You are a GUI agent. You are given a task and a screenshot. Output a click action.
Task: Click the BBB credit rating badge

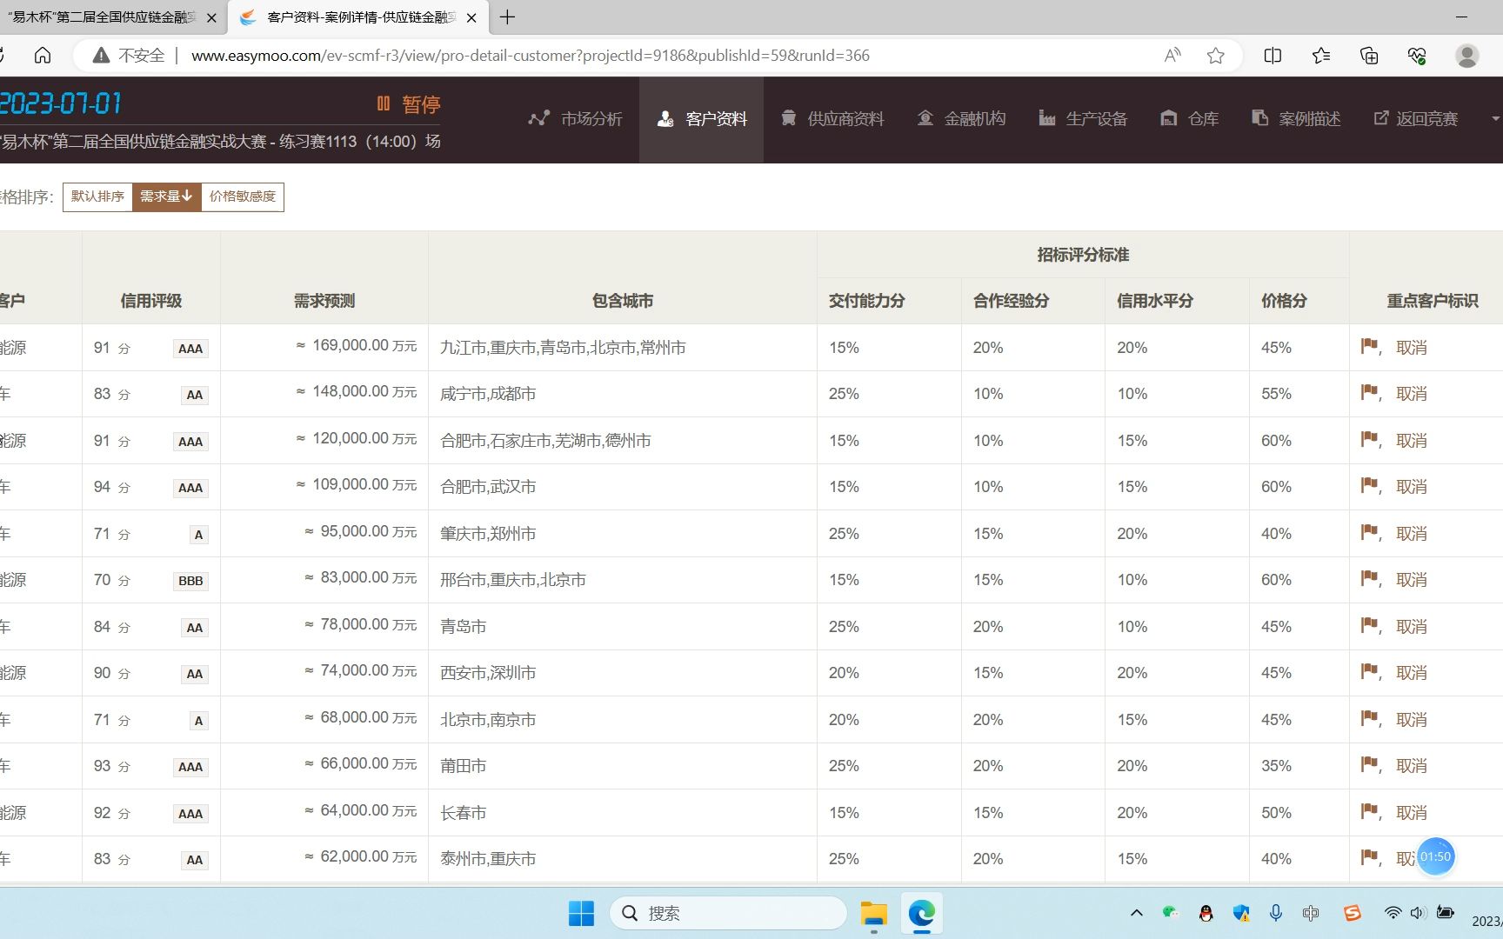[x=190, y=581]
